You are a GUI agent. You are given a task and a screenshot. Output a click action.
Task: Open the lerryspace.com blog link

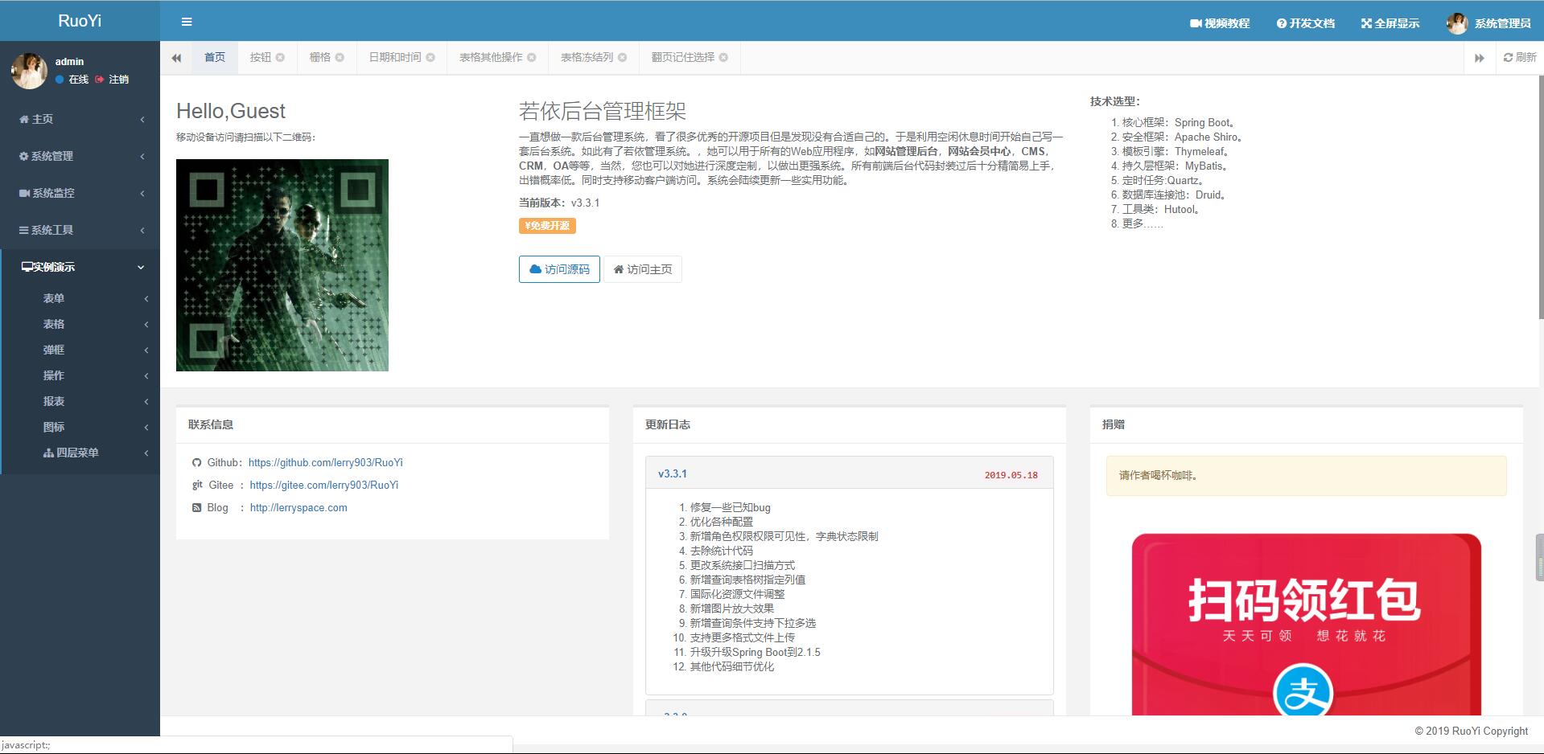pyautogui.click(x=299, y=507)
